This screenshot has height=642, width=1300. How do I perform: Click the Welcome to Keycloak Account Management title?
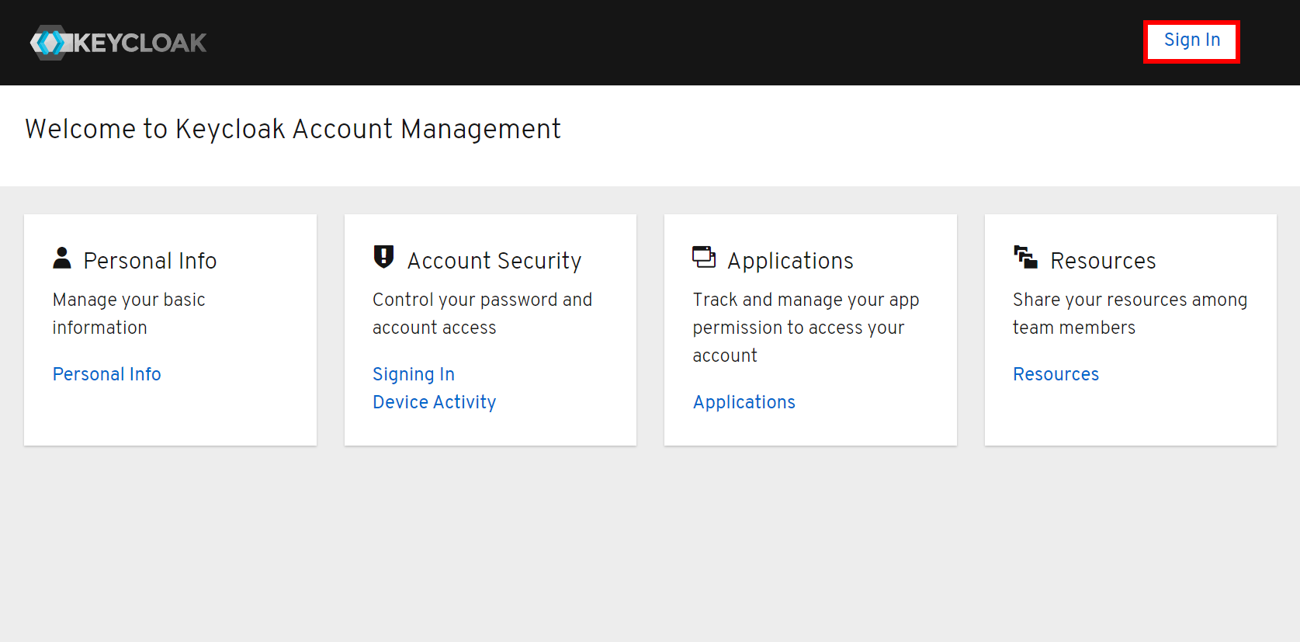coord(293,129)
